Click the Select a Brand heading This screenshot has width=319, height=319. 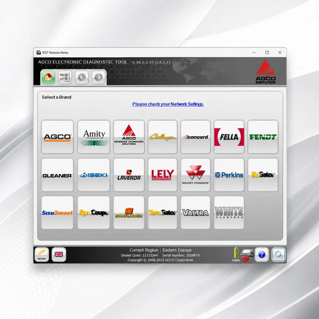pos(56,97)
